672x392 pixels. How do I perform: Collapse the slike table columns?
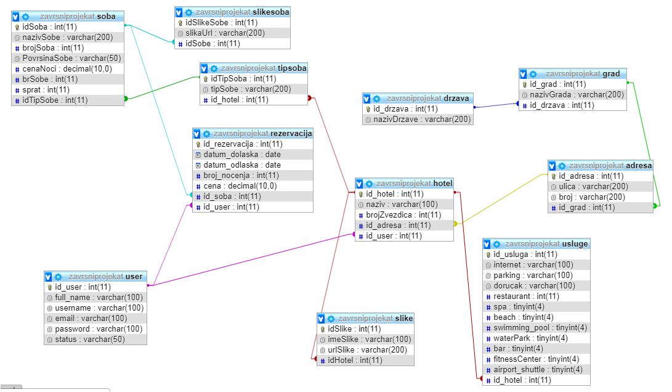click(321, 319)
